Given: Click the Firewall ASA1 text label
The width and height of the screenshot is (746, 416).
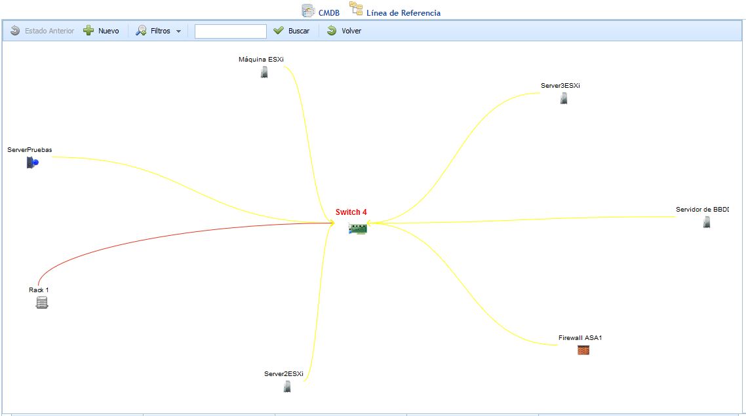Looking at the screenshot, I should tap(579, 338).
